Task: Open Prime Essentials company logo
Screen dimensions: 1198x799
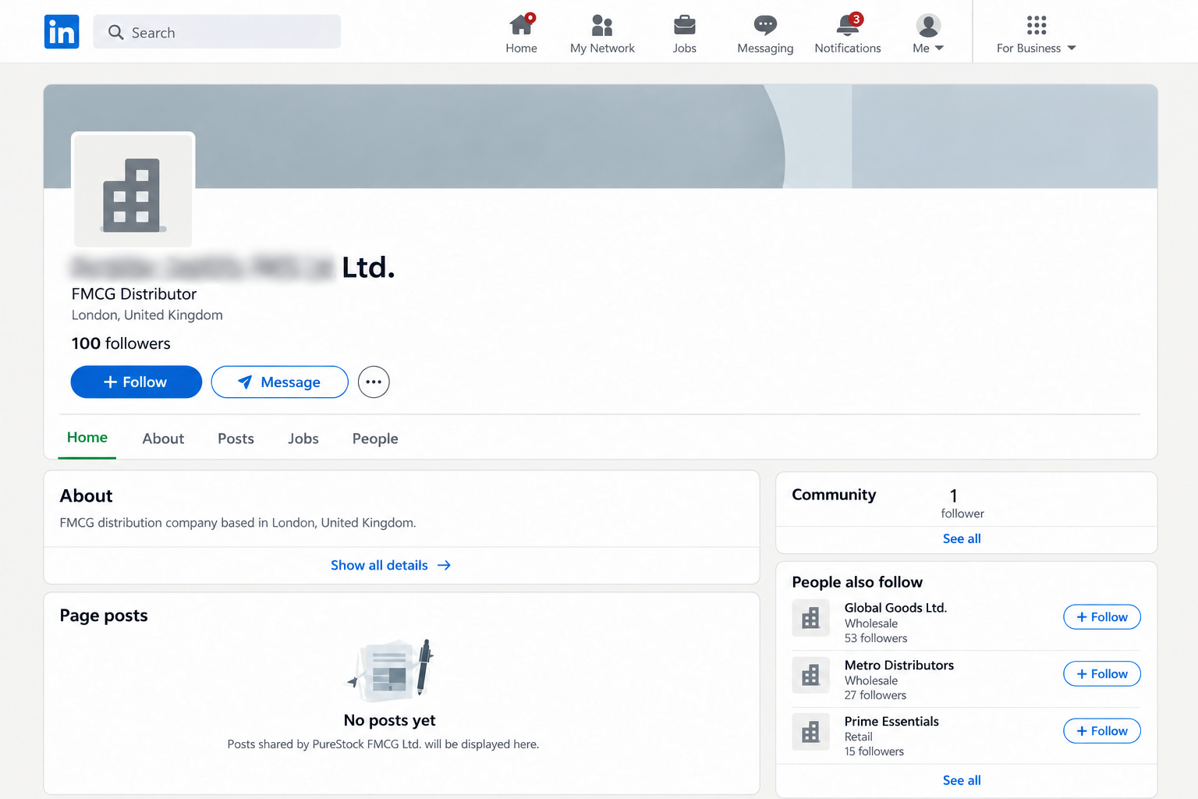Action: [x=810, y=732]
